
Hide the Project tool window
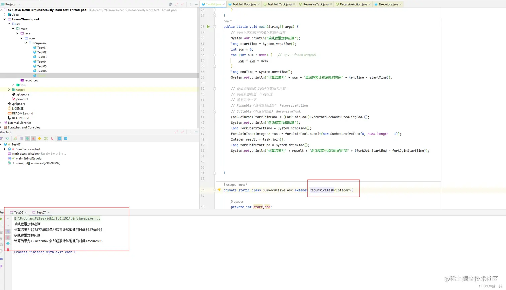(x=196, y=4)
